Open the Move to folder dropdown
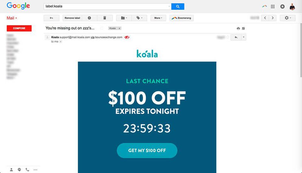Viewport: 302px width, 173px height. [x=124, y=18]
